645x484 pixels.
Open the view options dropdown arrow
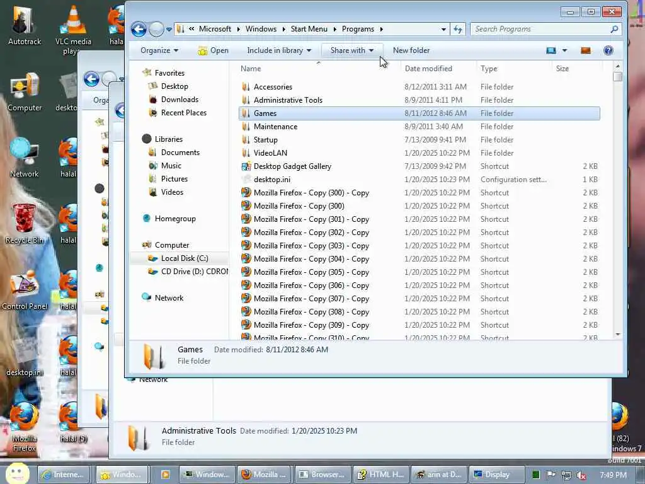point(565,50)
